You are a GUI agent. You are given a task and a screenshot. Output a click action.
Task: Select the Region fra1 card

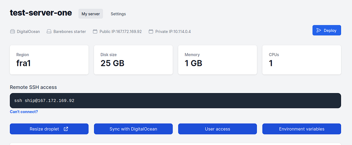(x=49, y=60)
